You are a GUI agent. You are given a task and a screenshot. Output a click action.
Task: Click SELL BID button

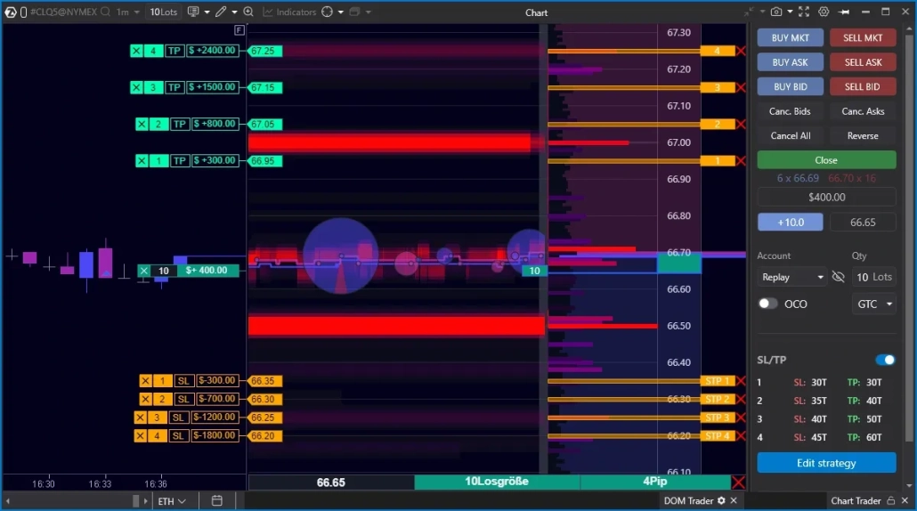[863, 86]
